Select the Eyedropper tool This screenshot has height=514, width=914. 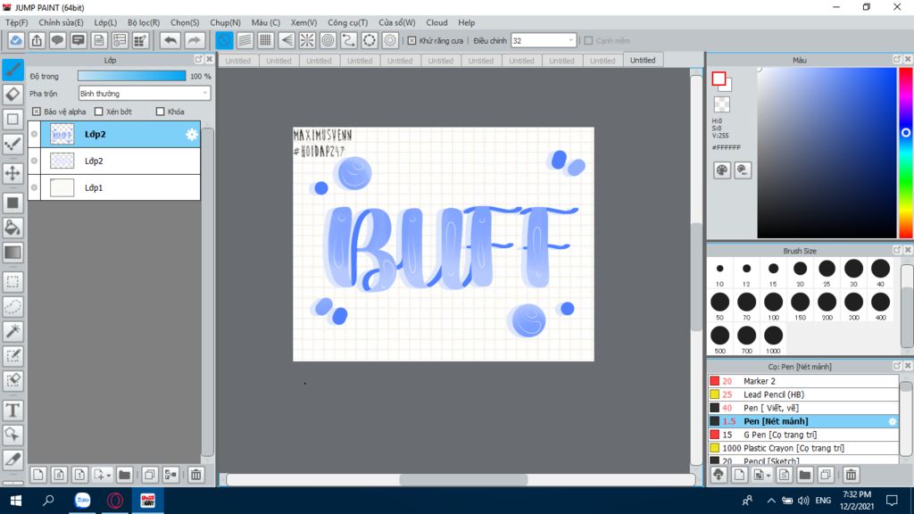tap(12, 460)
